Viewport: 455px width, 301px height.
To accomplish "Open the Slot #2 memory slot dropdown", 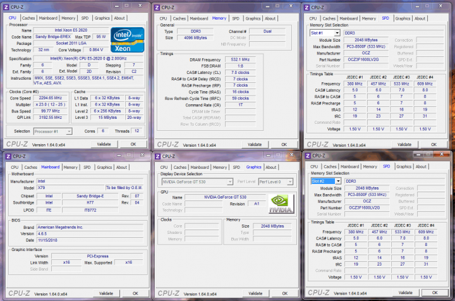I will (338, 181).
